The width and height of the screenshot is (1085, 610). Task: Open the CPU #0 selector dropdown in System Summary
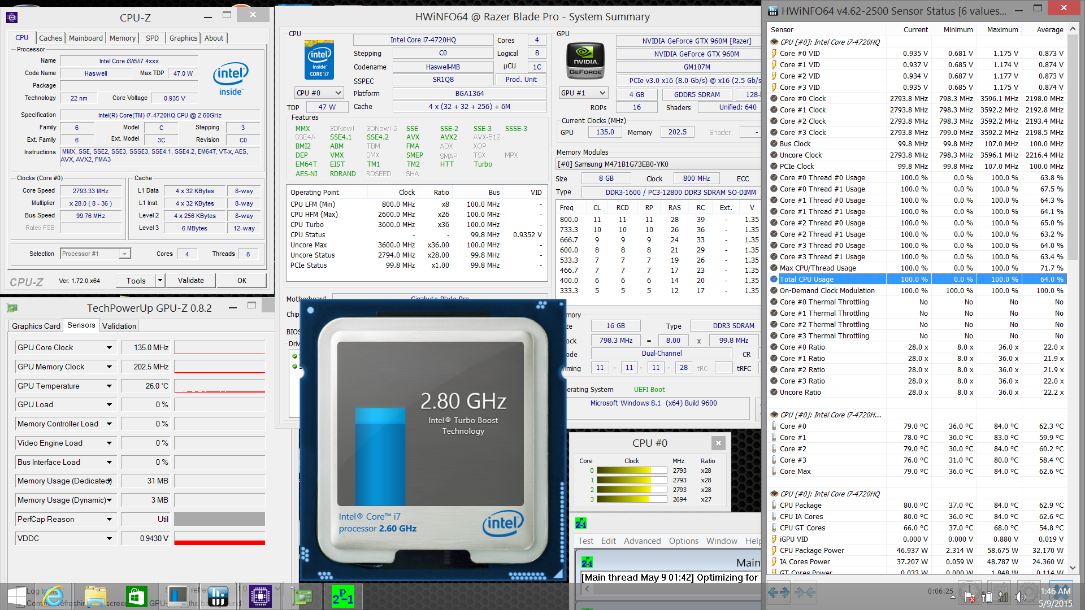pyautogui.click(x=319, y=93)
